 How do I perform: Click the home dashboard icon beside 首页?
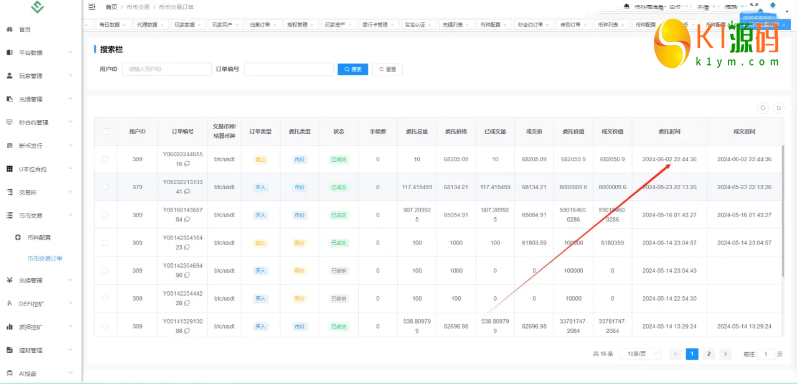tap(9, 29)
